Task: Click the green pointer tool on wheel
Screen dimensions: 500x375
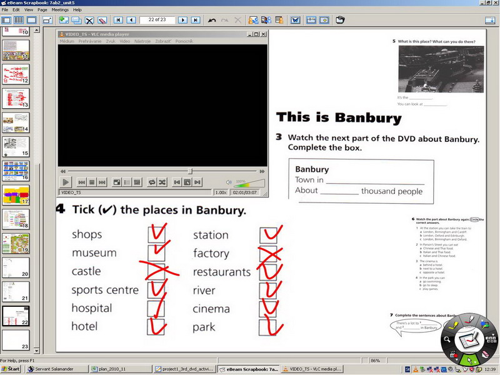Action: point(469,361)
